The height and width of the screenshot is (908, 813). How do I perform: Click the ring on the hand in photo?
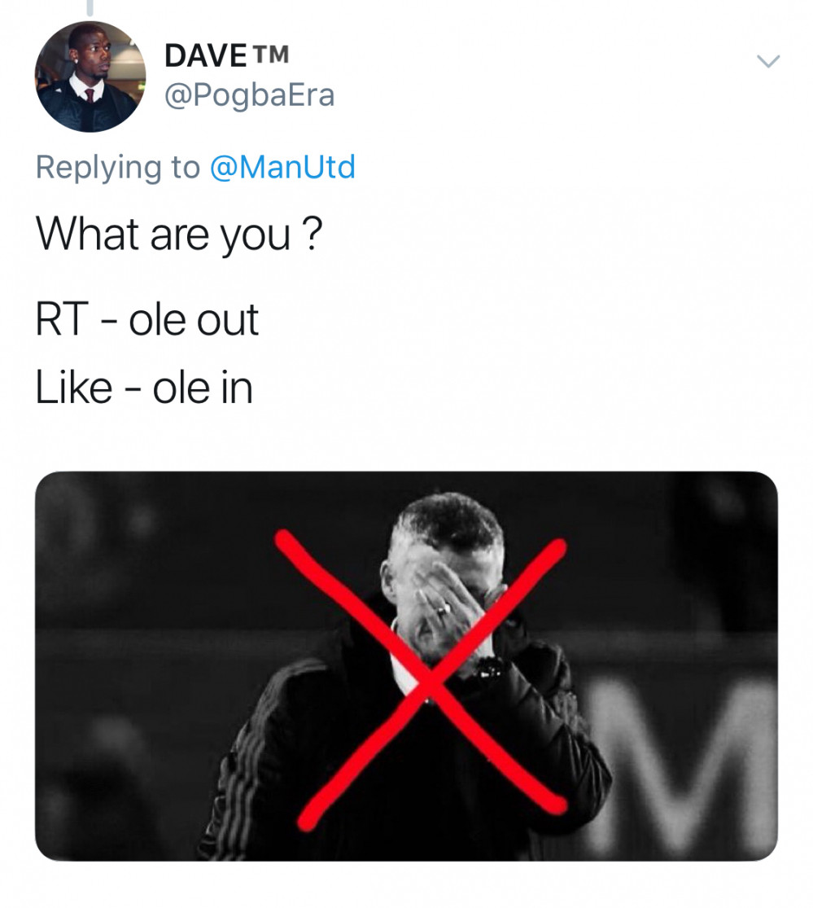(x=442, y=608)
